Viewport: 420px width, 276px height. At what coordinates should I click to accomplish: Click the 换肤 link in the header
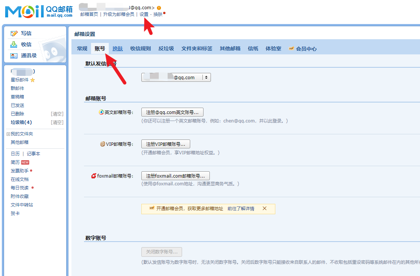click(158, 14)
